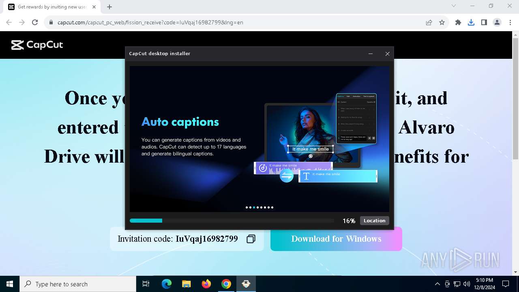The width and height of the screenshot is (519, 292).
Task: Open network settings tray icon
Action: point(457,284)
